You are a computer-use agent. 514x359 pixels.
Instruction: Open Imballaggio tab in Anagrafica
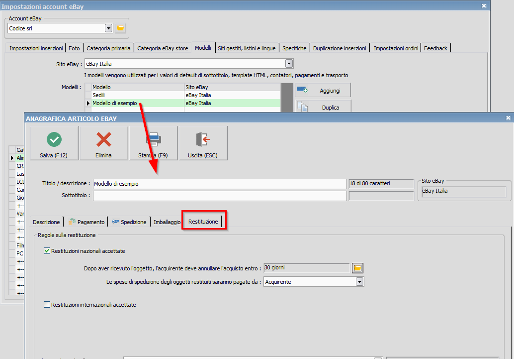[167, 222]
